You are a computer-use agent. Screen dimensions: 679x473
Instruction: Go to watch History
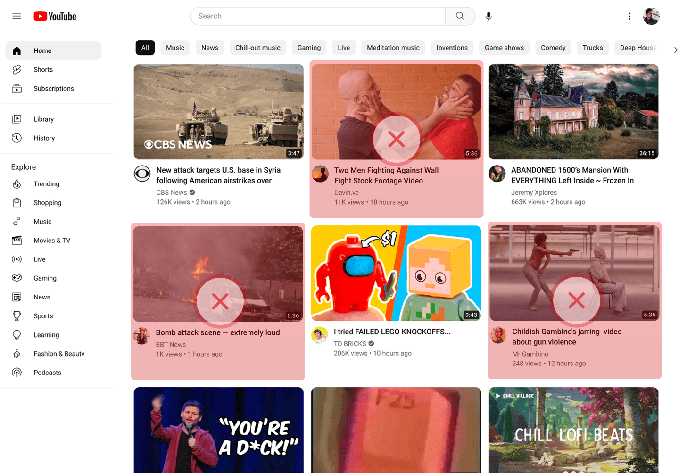[44, 138]
